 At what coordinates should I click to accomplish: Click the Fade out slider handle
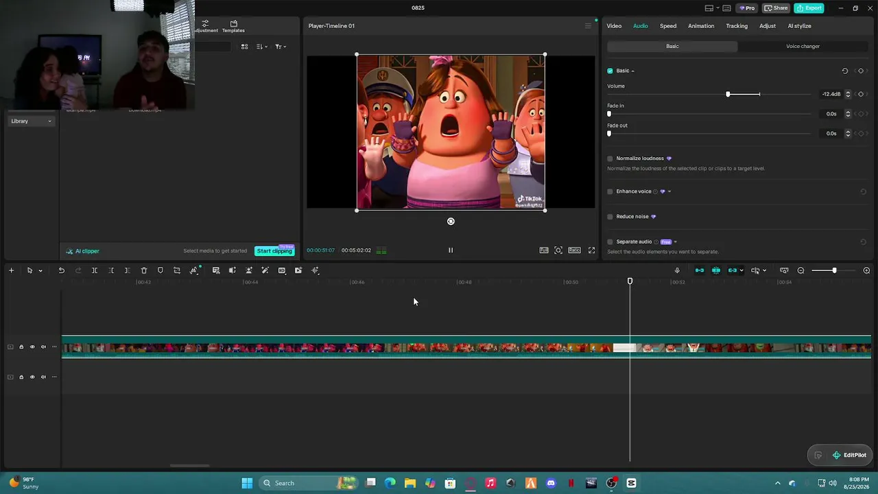pos(609,134)
